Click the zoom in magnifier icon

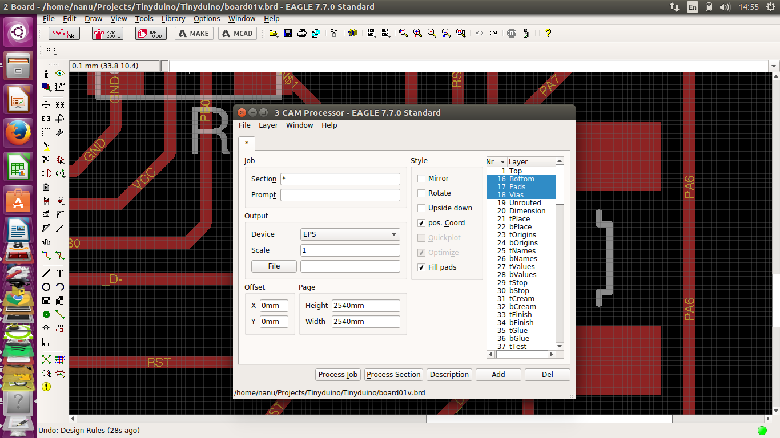tap(417, 33)
